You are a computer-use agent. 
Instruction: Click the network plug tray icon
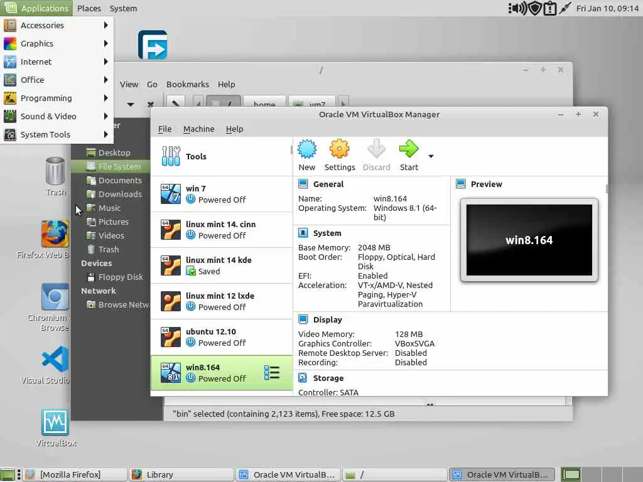click(565, 8)
